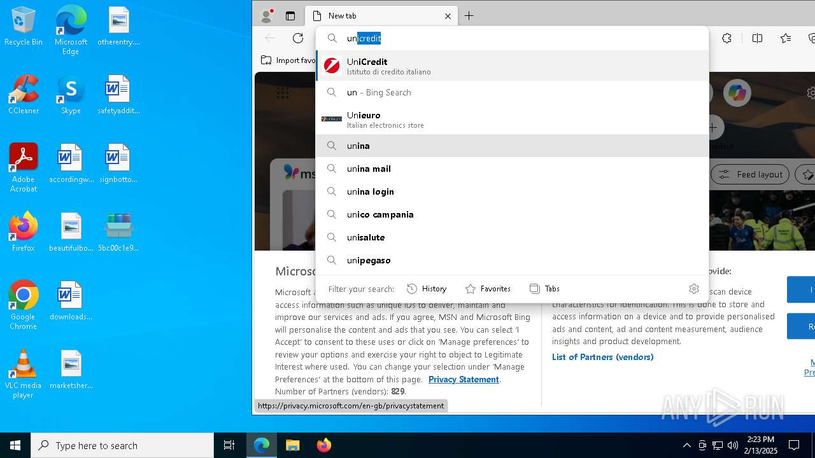This screenshot has height=458, width=815.
Task: Choose the 'un - Bing Search' suggestion
Action: point(513,92)
